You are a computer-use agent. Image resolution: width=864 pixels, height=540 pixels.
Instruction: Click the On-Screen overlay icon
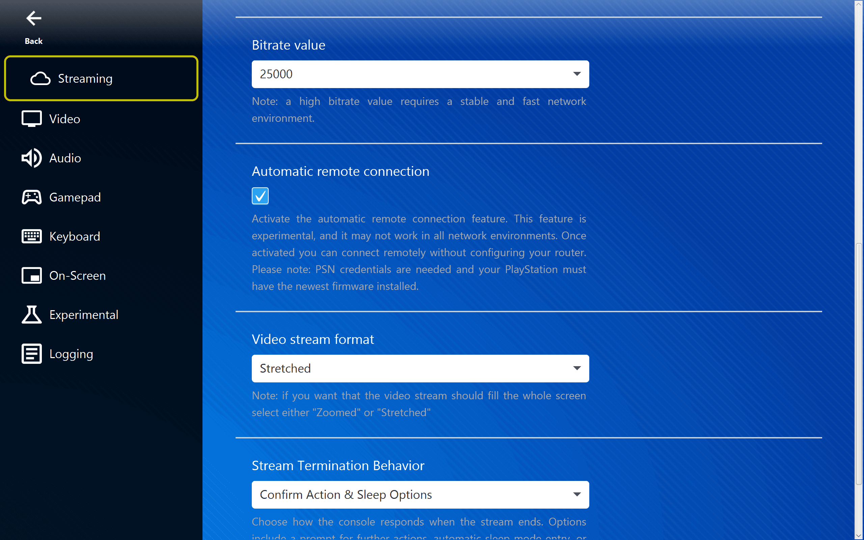click(x=31, y=276)
